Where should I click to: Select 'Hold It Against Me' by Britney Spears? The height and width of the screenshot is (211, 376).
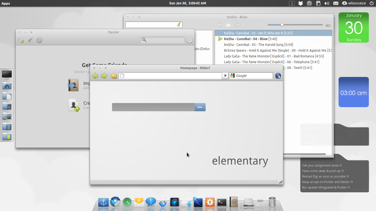pos(273,50)
